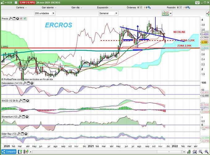Close the MACD indicator panel
Viewport: 210px width, 155px height.
pos(27,101)
